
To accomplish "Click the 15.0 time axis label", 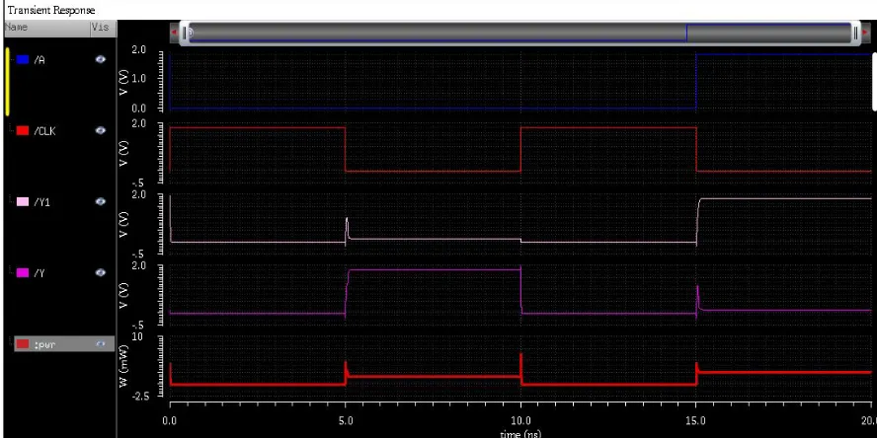I will click(696, 420).
